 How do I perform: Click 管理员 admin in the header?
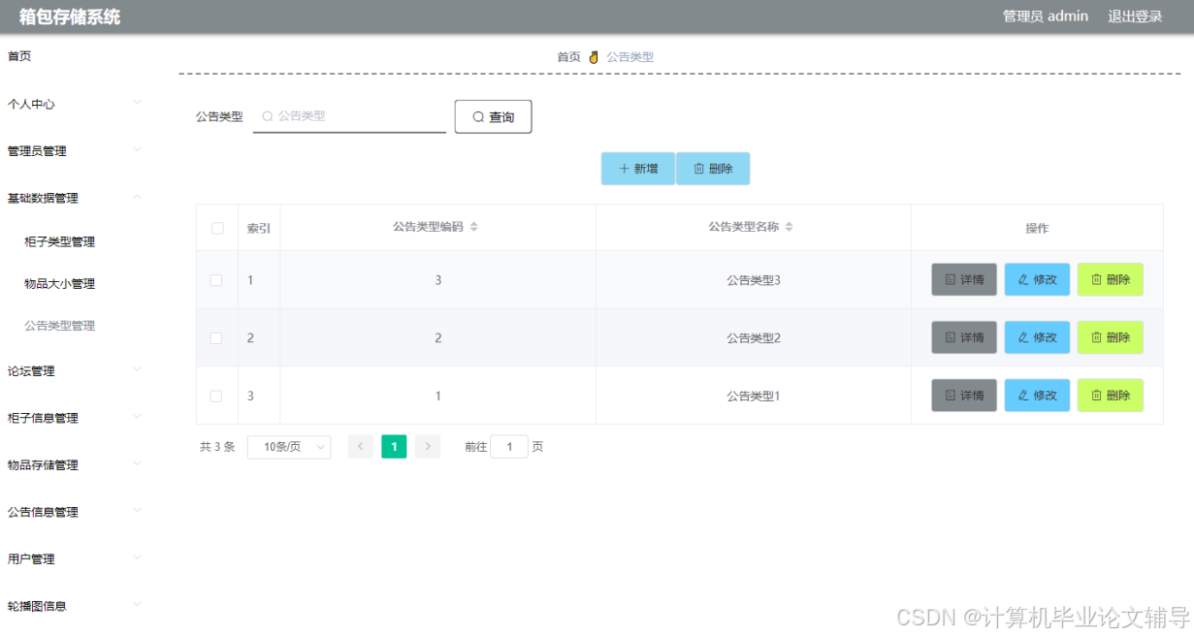1046,16
